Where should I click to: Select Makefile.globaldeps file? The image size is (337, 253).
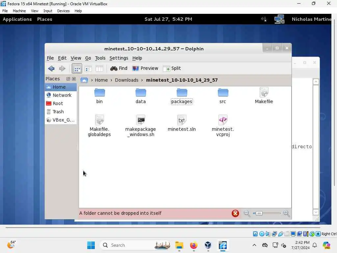[x=99, y=126]
